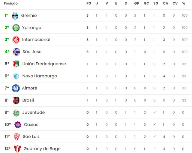Click the Internacional red crest

pyautogui.click(x=16, y=40)
